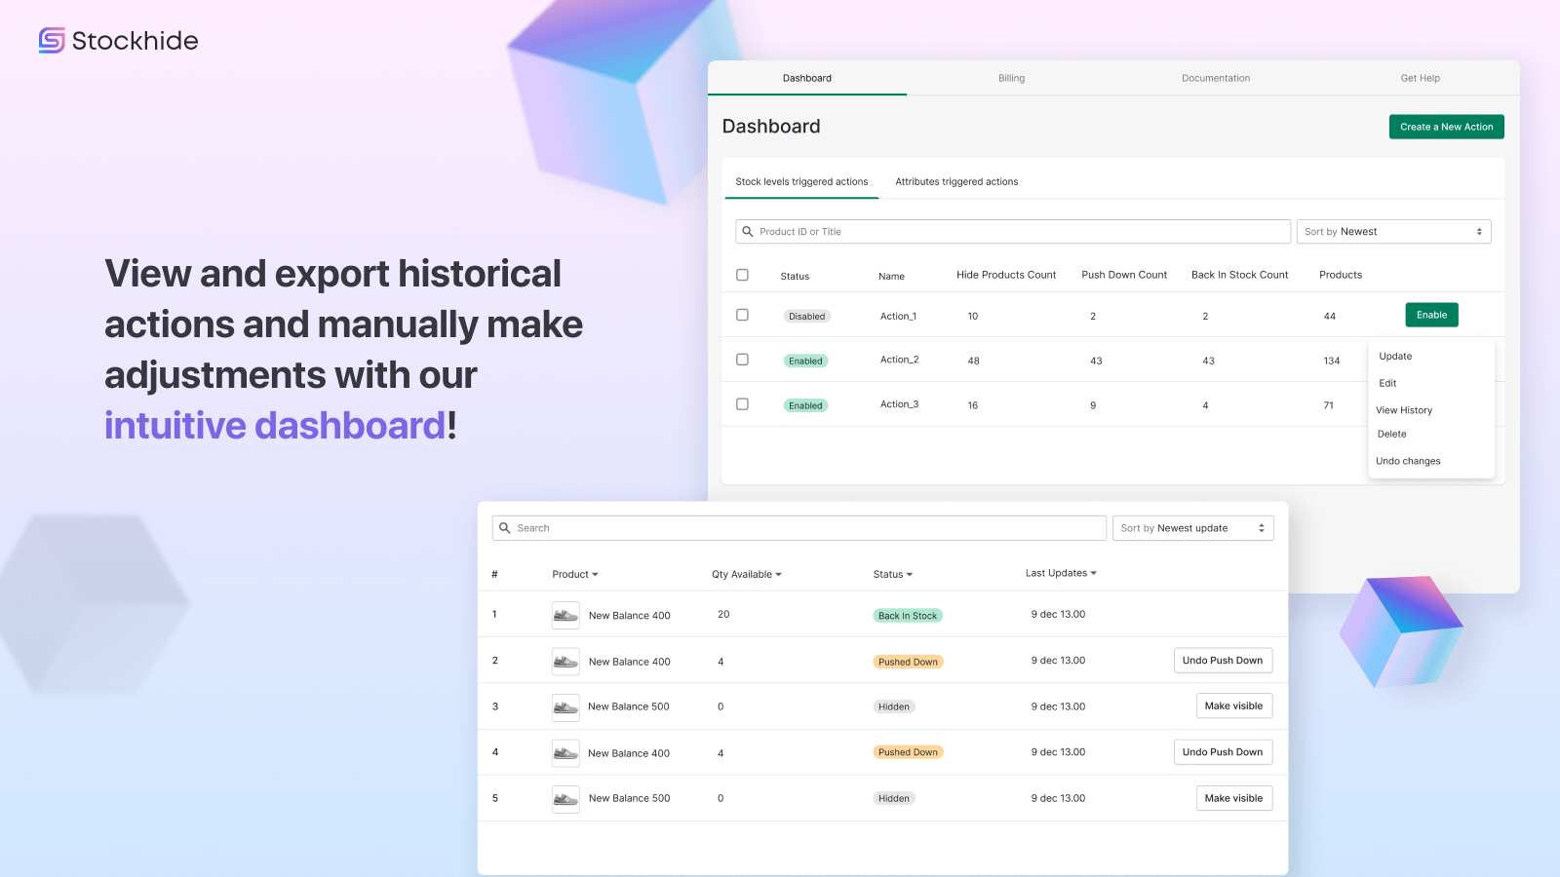Viewport: 1560px width, 877px height.
Task: Open the Sort by Newest dropdown
Action: click(x=1393, y=232)
